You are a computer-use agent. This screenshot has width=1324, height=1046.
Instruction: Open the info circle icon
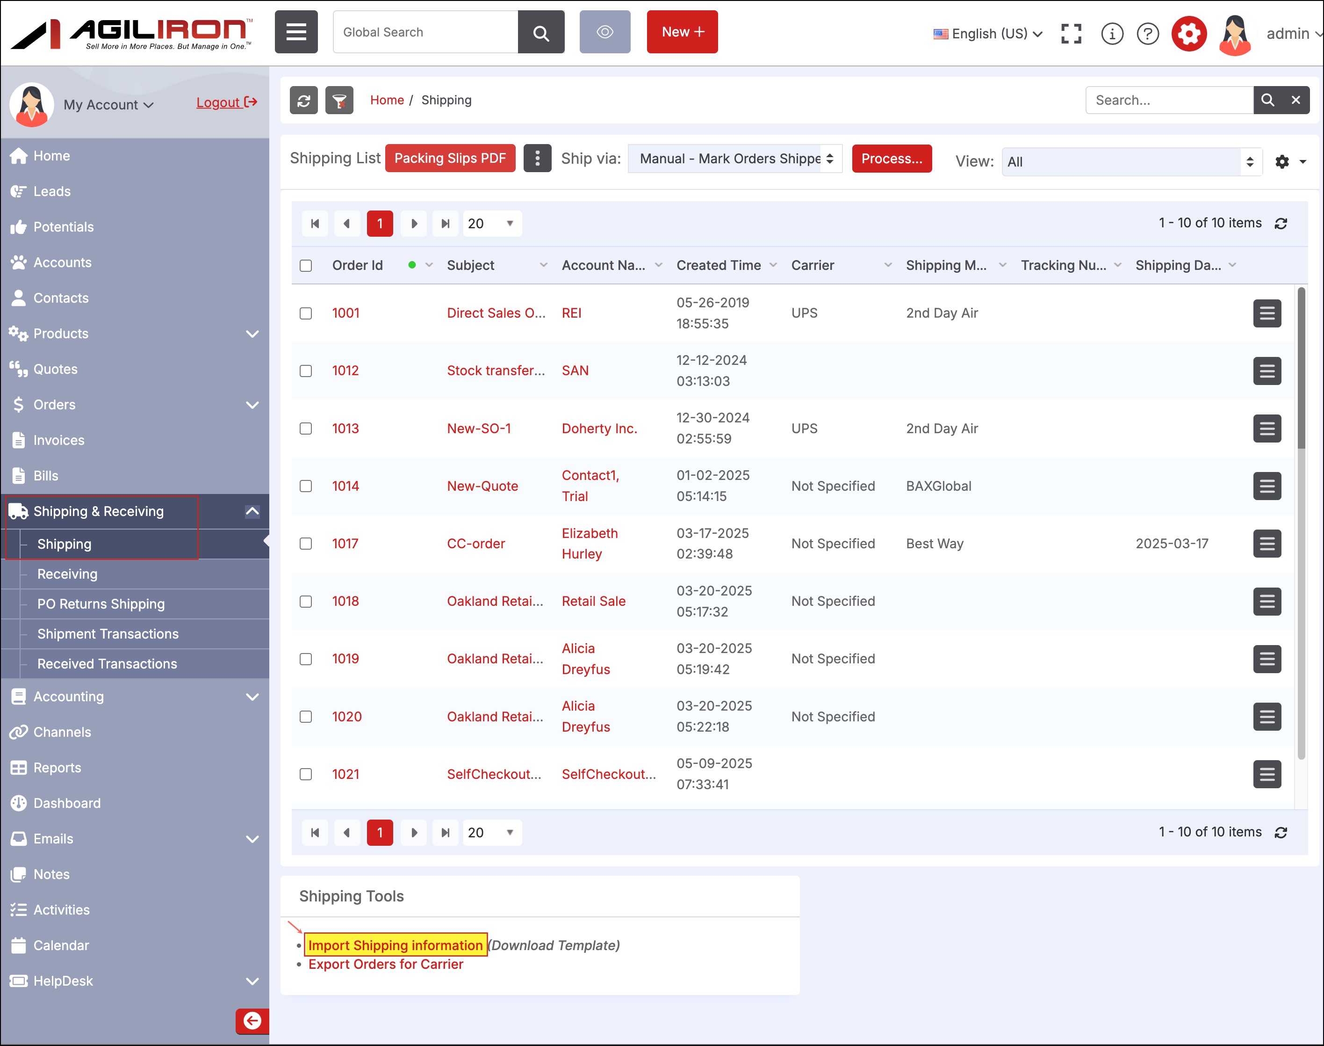(1112, 34)
